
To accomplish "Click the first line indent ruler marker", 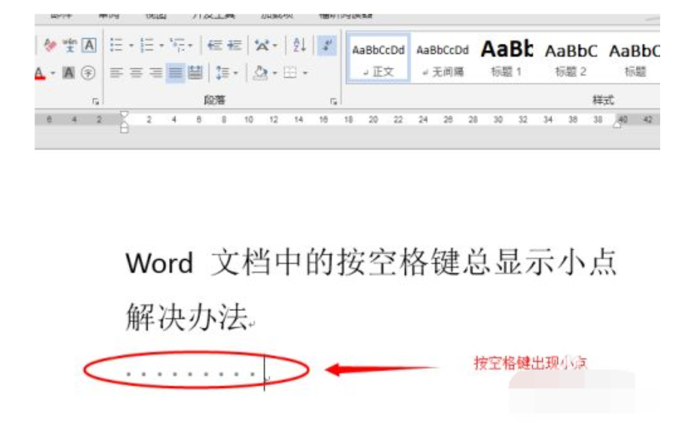I will (x=124, y=114).
